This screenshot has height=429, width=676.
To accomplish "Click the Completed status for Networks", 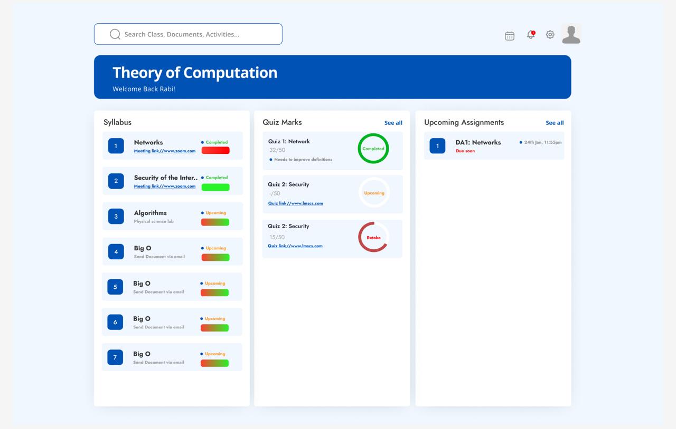I will pyautogui.click(x=217, y=142).
